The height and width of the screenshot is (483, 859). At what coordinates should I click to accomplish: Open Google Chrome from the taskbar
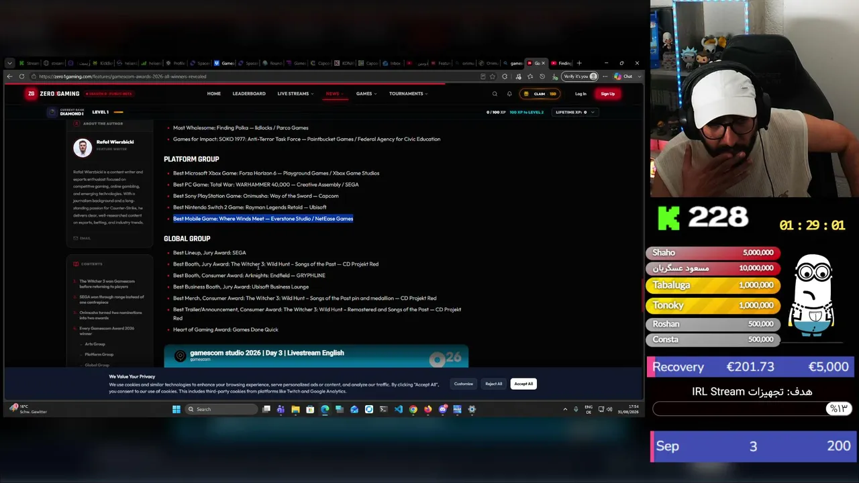click(x=413, y=409)
